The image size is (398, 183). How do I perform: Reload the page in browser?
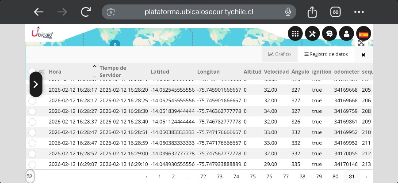click(x=86, y=12)
